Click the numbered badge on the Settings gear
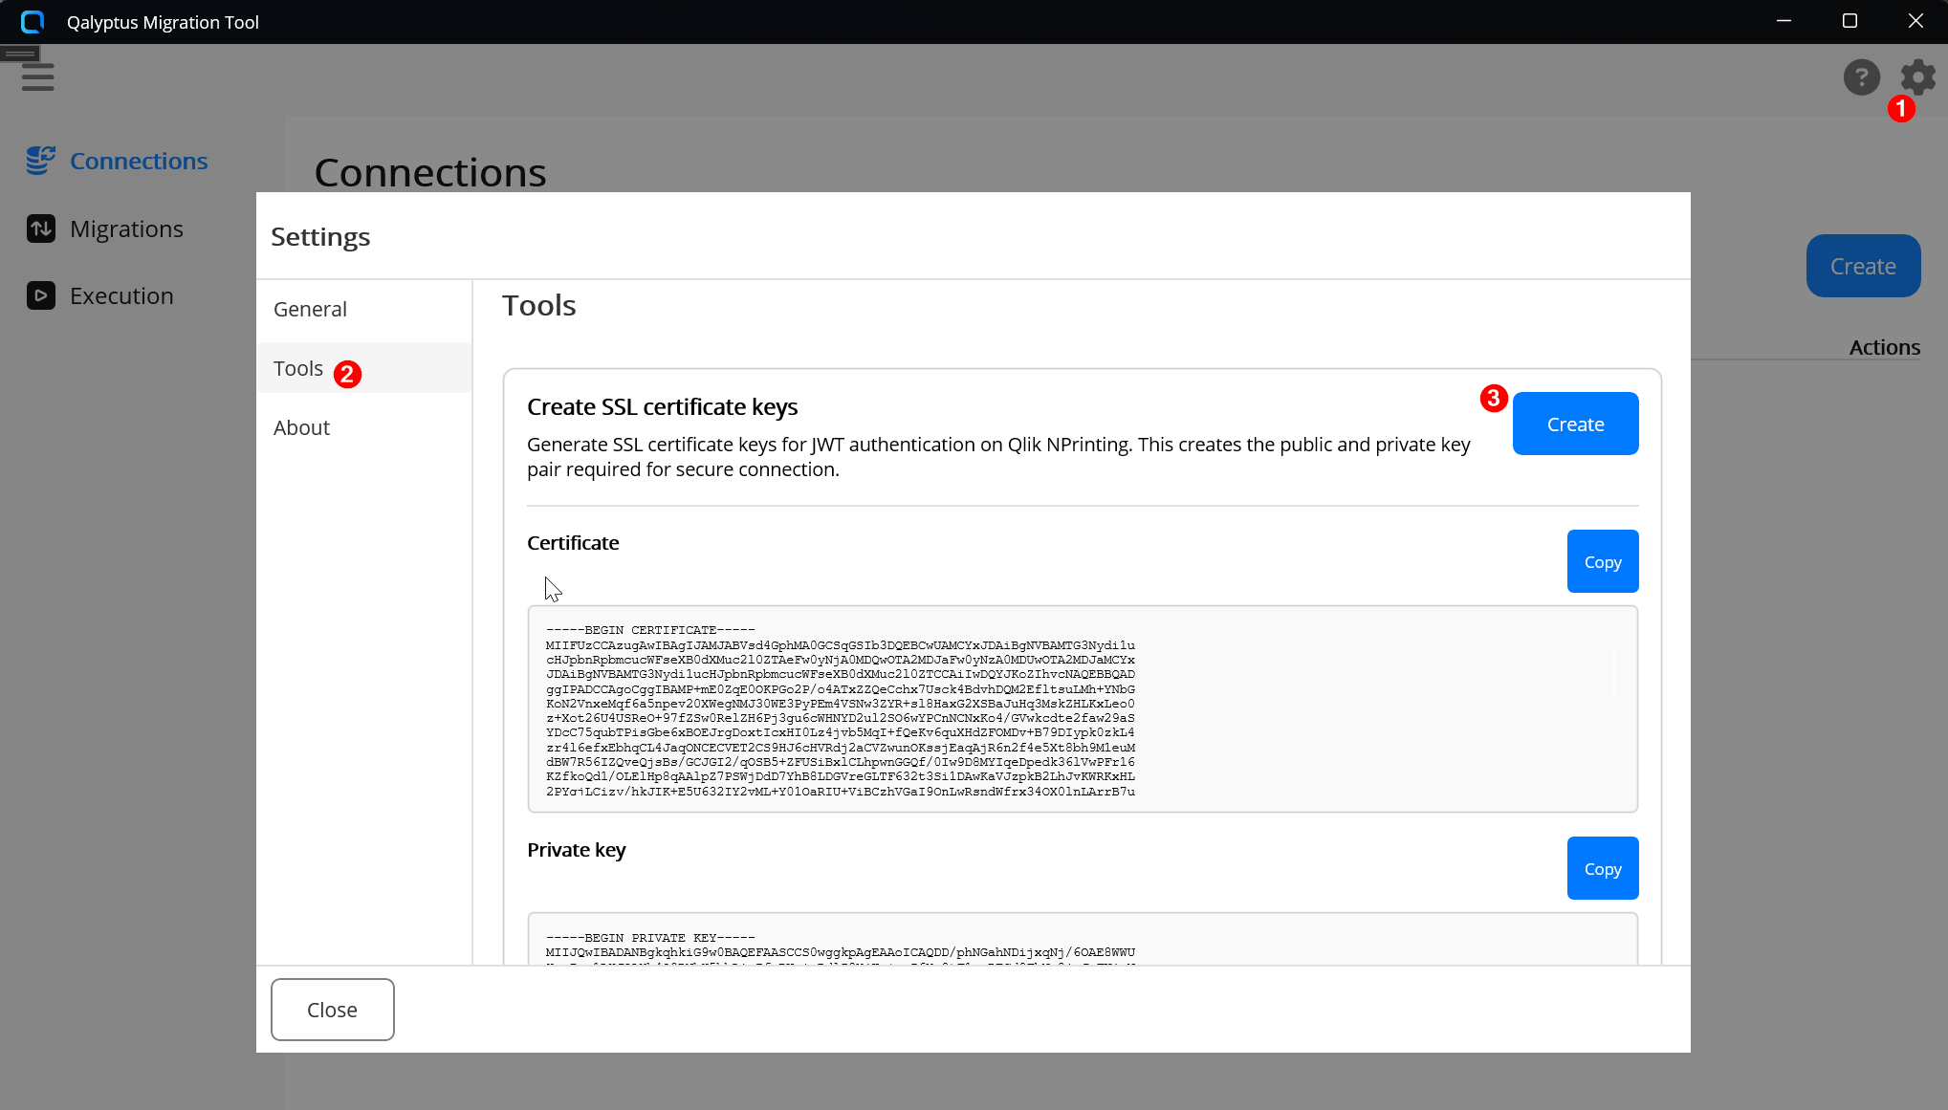This screenshot has width=1948, height=1110. pos(1901,108)
